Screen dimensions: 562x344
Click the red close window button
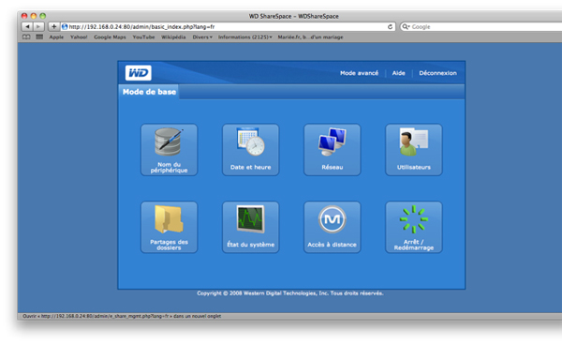[24, 16]
